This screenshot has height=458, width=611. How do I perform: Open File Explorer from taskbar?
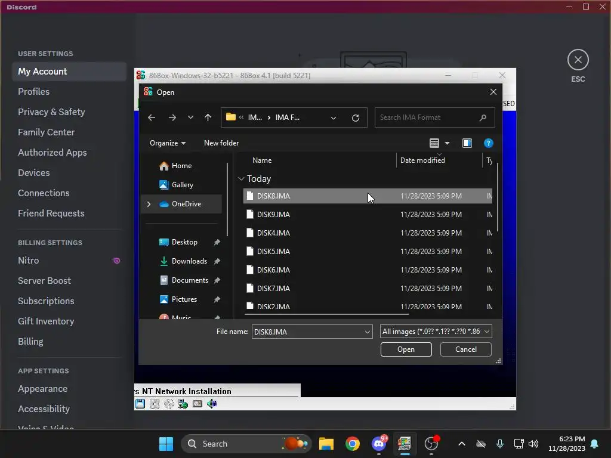(x=326, y=444)
